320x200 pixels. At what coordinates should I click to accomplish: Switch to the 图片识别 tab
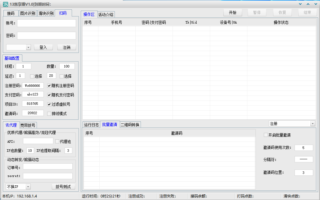coord(28,13)
